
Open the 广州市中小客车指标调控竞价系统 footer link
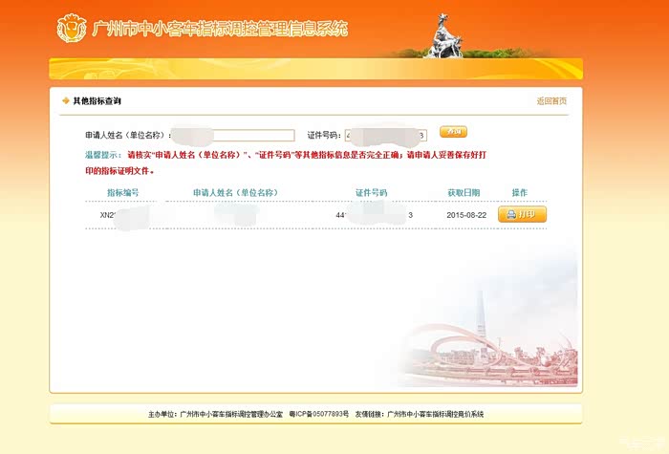click(x=435, y=414)
